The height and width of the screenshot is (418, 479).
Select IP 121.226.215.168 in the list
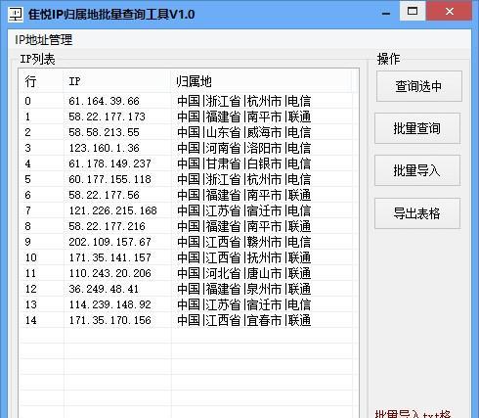click(112, 210)
